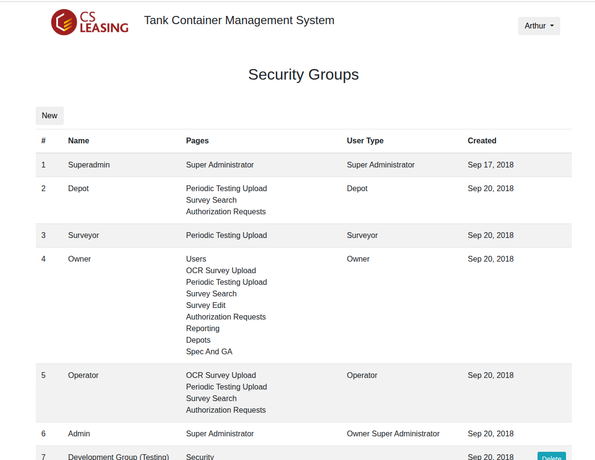Click the Created column header

coord(482,141)
